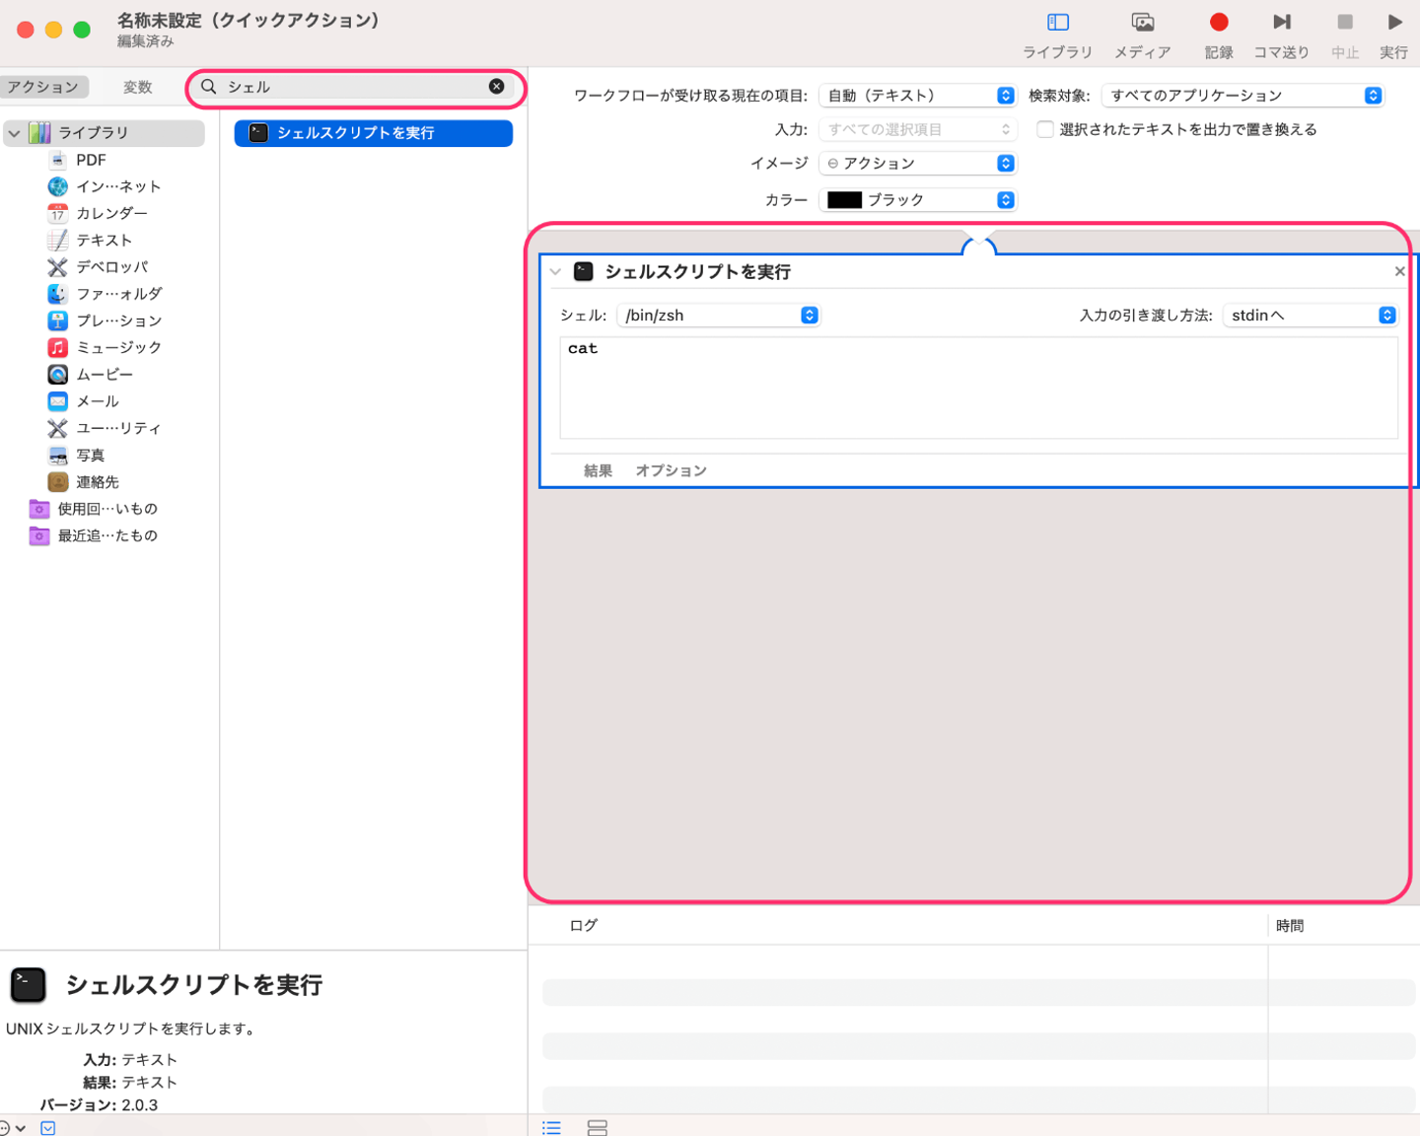
Task: Click the シェル search input field
Action: [355, 87]
